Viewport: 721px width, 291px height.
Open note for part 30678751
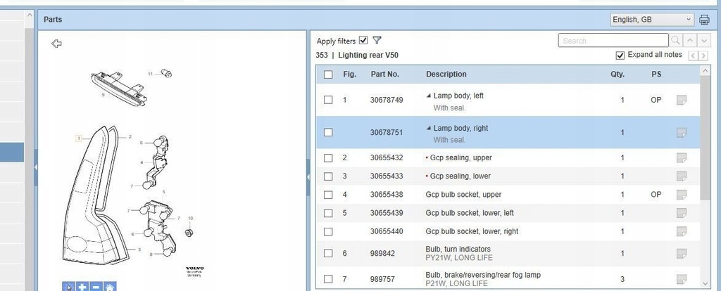682,133
